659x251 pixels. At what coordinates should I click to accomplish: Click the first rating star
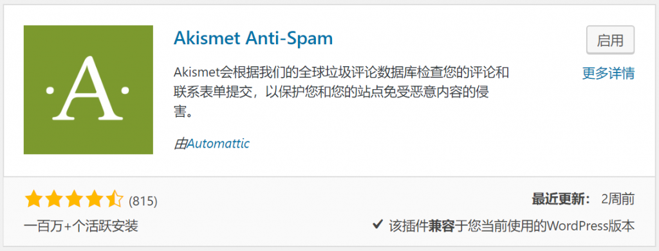(33, 200)
